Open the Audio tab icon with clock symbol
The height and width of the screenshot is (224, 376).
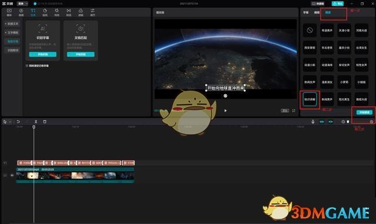[x=21, y=12]
